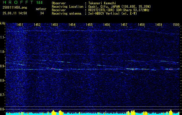Click the Receiving antenna label

tap(67, 14)
